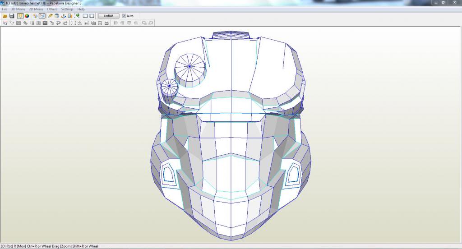
Task: Click the first narrow page icon
Action: point(32,23)
